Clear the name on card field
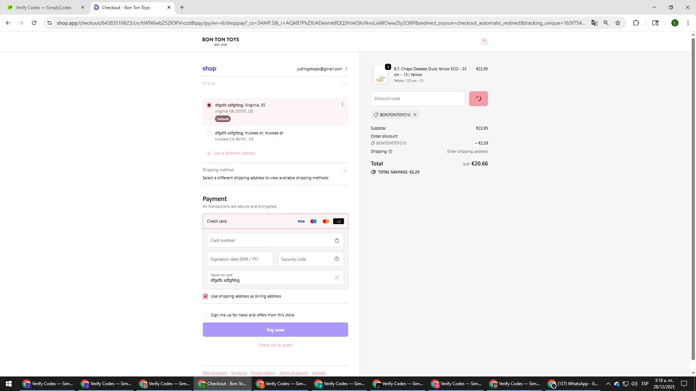Viewport: 696px width, 391px height. tap(337, 278)
